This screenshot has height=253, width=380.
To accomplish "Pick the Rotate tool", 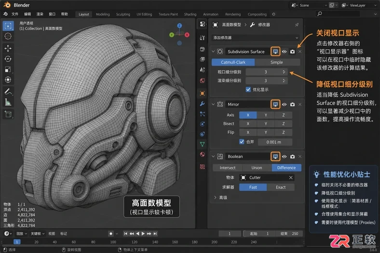I will 8,59.
